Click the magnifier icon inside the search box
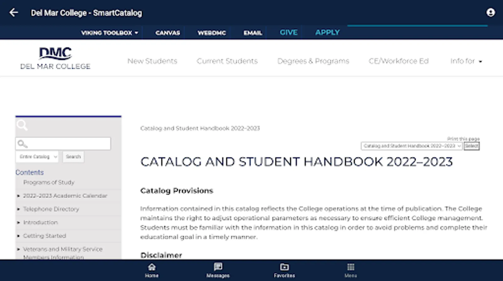The width and height of the screenshot is (503, 281). [x=22, y=144]
